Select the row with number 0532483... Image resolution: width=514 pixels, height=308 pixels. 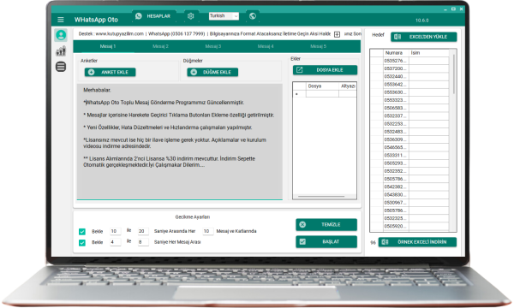click(x=409, y=132)
